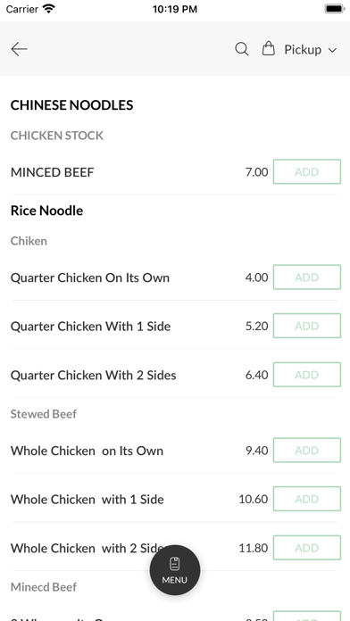Open the Minced Beef item name
This screenshot has height=621, width=350.
click(53, 172)
